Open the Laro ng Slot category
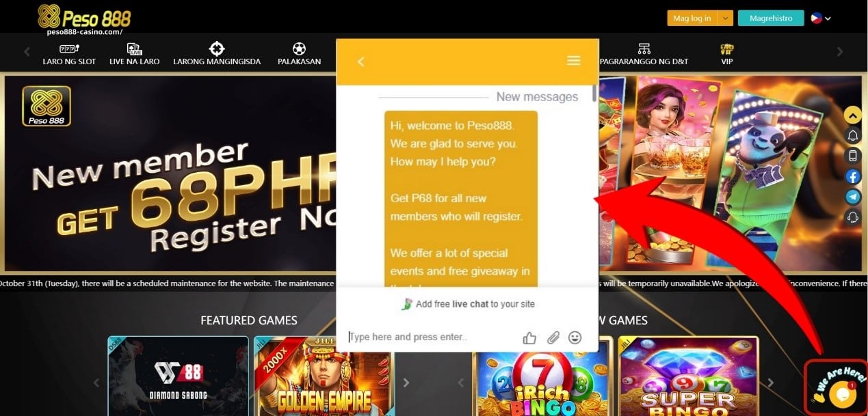 point(69,55)
